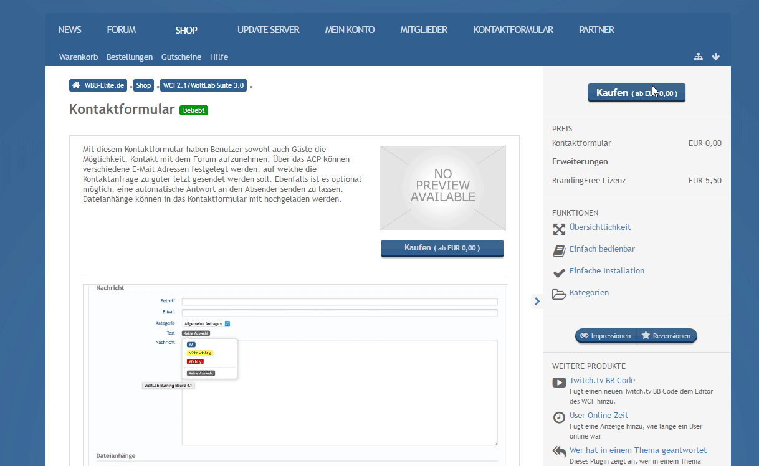Image resolution: width=759 pixels, height=466 pixels.
Task: Select the yellow 'Nicht wichtig' label
Action: [x=200, y=353]
